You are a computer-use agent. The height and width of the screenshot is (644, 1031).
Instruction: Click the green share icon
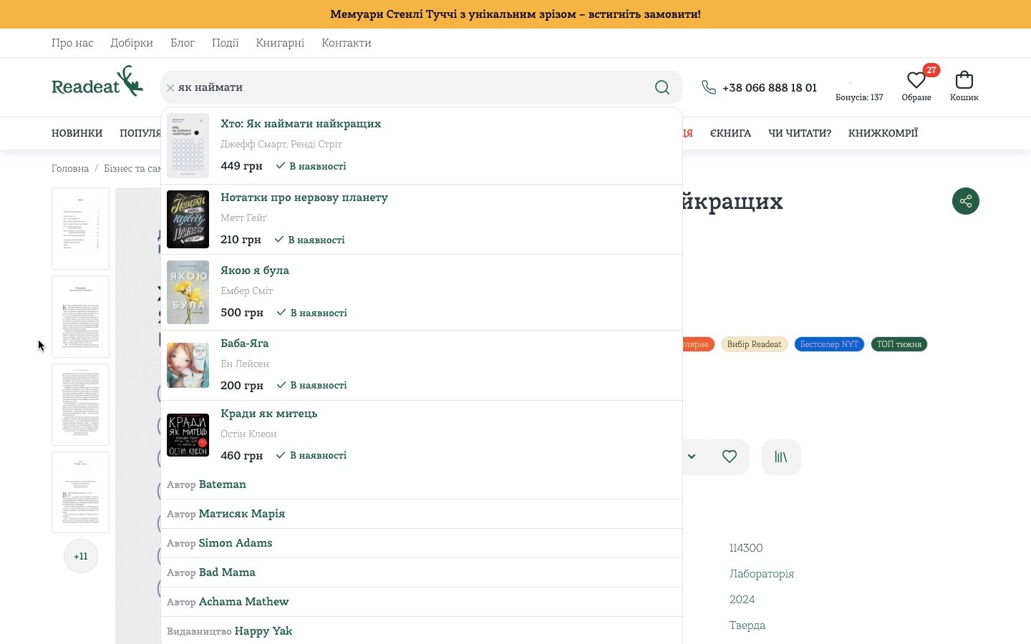click(966, 201)
